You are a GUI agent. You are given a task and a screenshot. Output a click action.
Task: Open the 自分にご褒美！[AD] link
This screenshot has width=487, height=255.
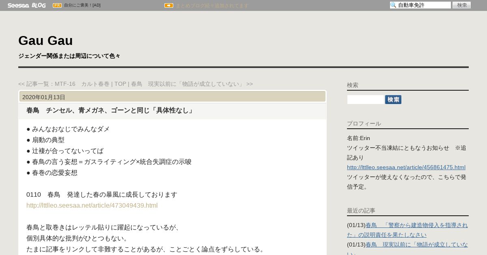tap(82, 5)
